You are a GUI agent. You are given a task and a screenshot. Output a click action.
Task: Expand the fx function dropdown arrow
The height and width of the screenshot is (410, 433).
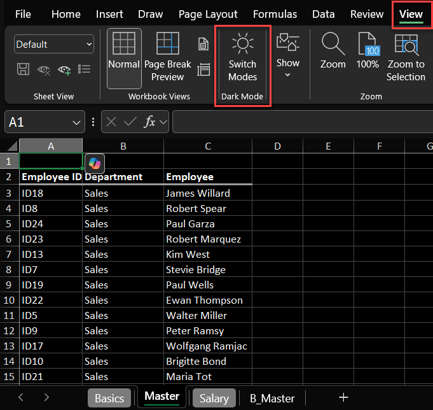pyautogui.click(x=163, y=122)
